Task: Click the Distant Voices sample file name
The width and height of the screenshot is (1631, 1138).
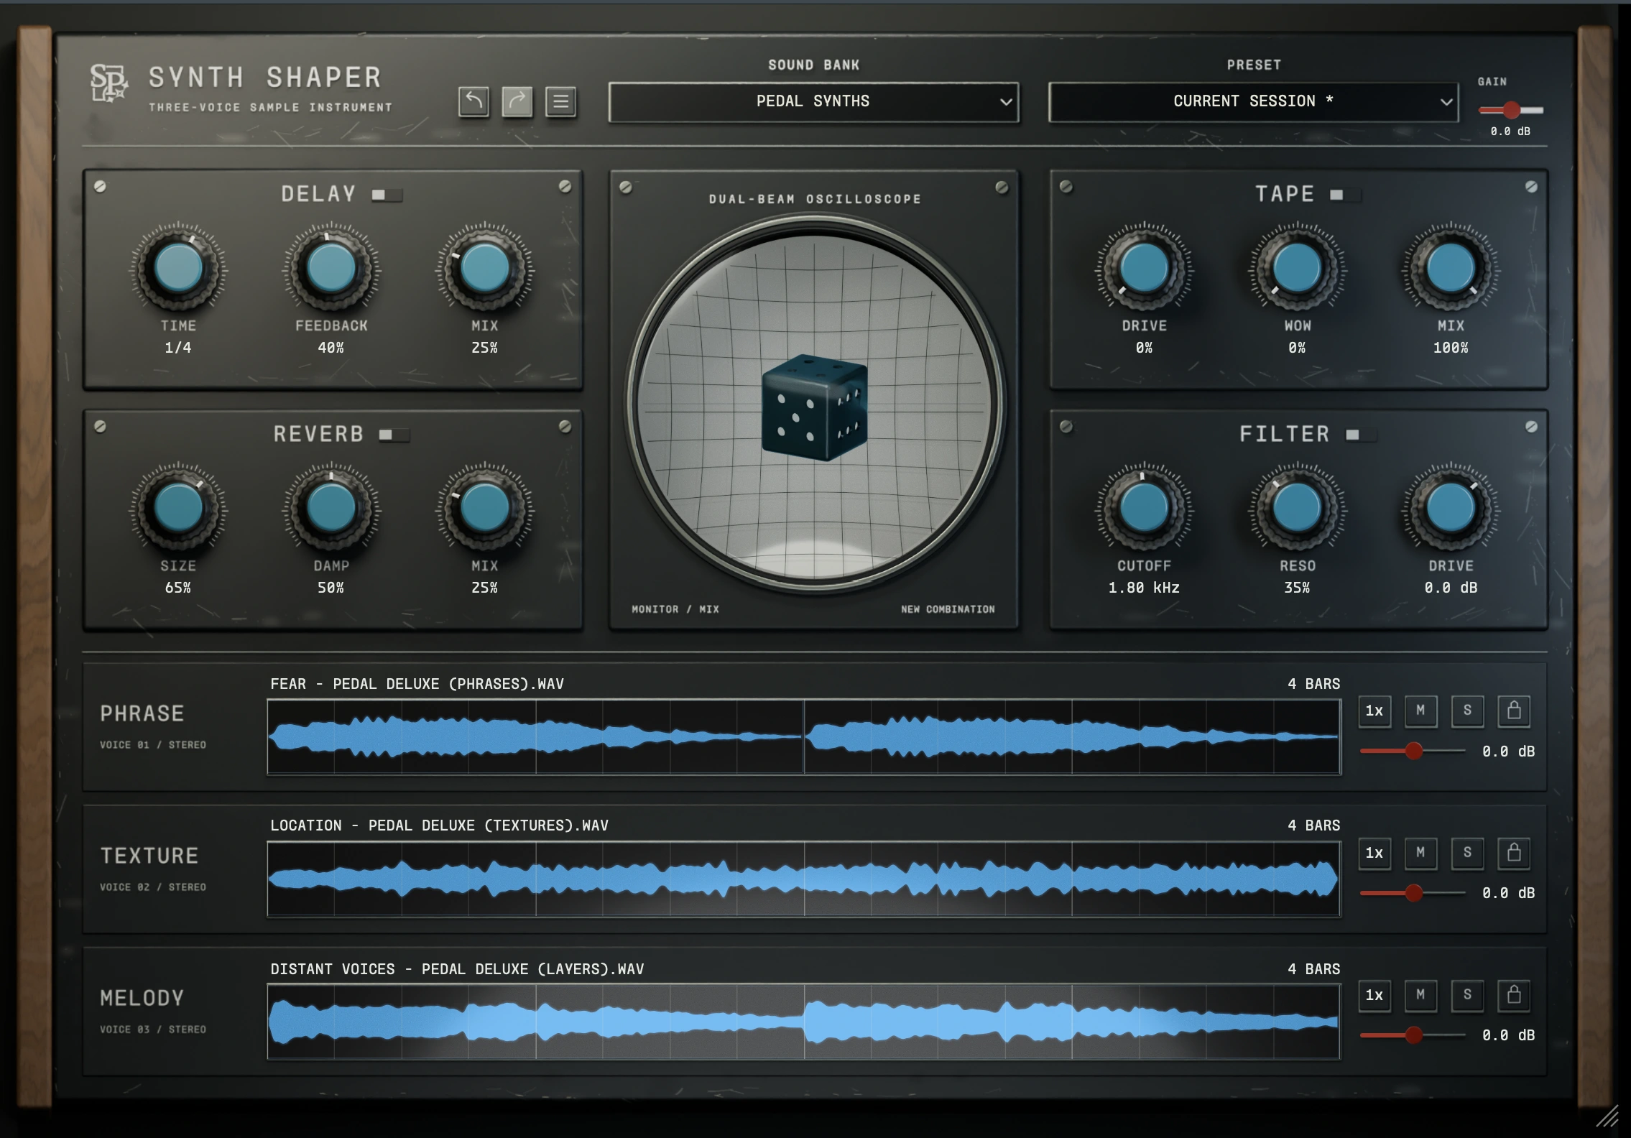Action: point(457,969)
